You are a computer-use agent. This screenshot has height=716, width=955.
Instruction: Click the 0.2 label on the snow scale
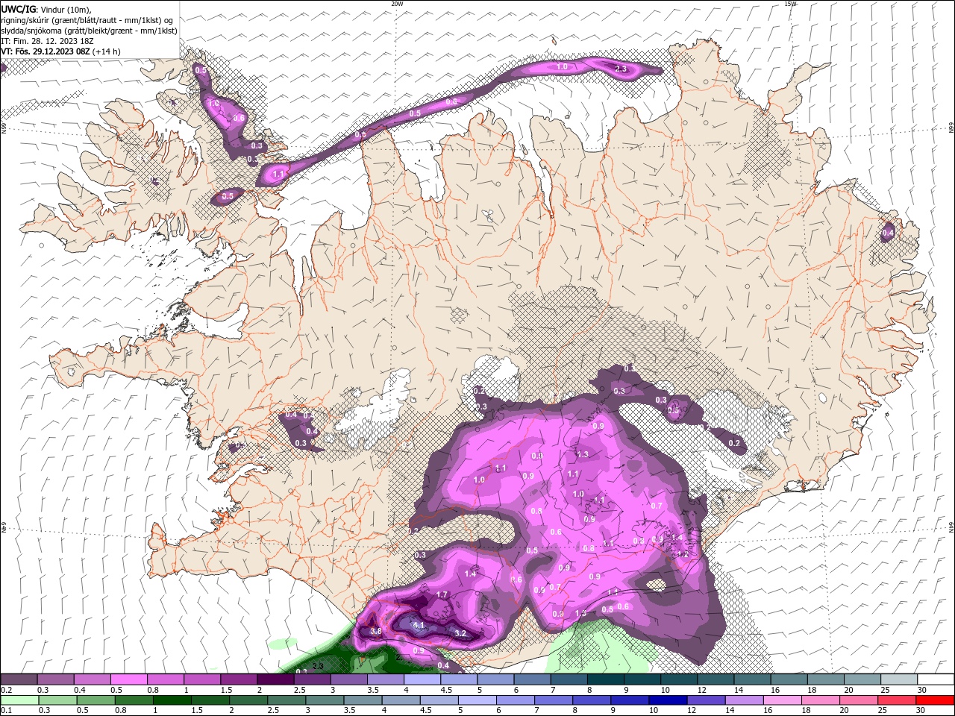(x=6, y=690)
